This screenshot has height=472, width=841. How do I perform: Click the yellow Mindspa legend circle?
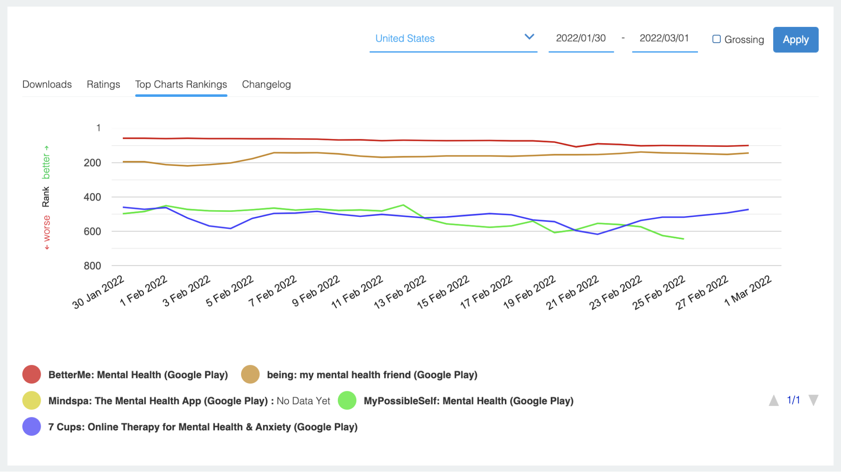point(32,400)
